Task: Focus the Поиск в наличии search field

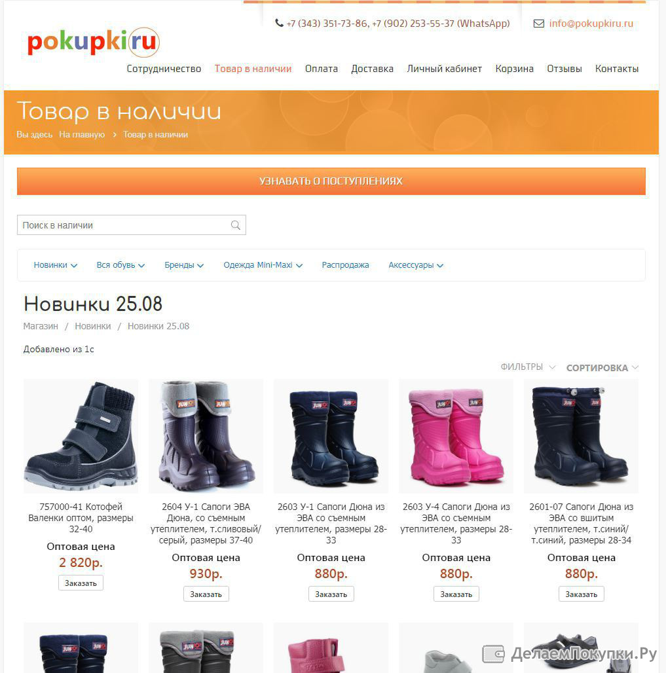Action: [132, 225]
